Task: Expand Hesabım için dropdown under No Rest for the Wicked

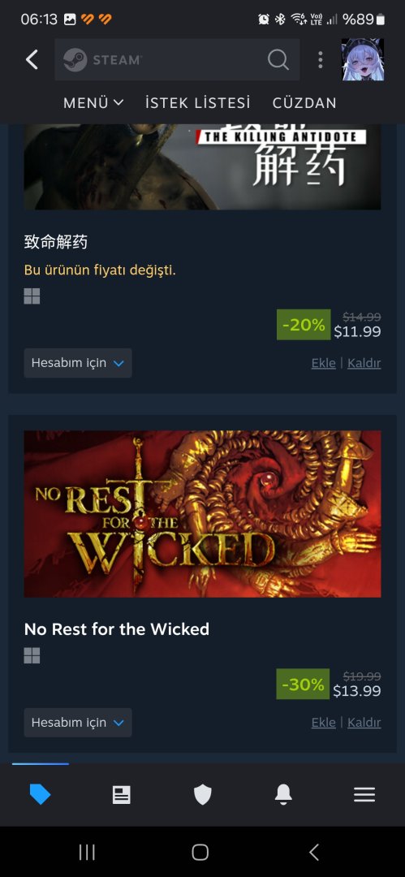Action: 78,723
